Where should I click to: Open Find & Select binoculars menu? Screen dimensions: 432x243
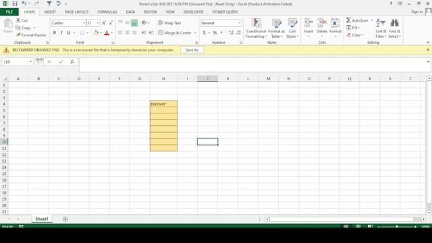point(394,28)
